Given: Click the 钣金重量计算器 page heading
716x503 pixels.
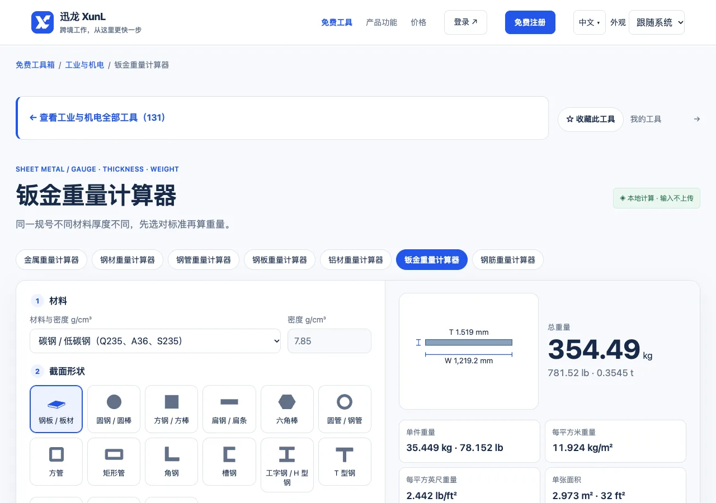Looking at the screenshot, I should (x=96, y=196).
